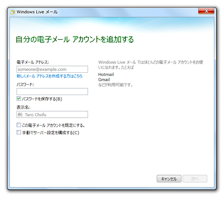The width and height of the screenshot is (223, 197).
Task: Click the 次へ button
Action: tap(195, 179)
